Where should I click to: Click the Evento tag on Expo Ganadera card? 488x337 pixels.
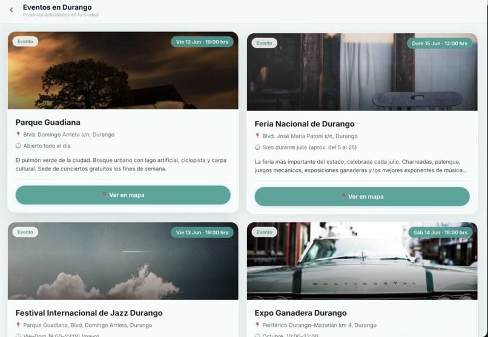(x=264, y=232)
